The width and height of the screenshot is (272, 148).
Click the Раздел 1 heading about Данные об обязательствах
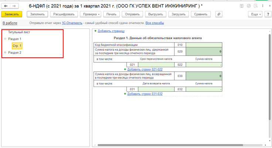click(x=158, y=38)
